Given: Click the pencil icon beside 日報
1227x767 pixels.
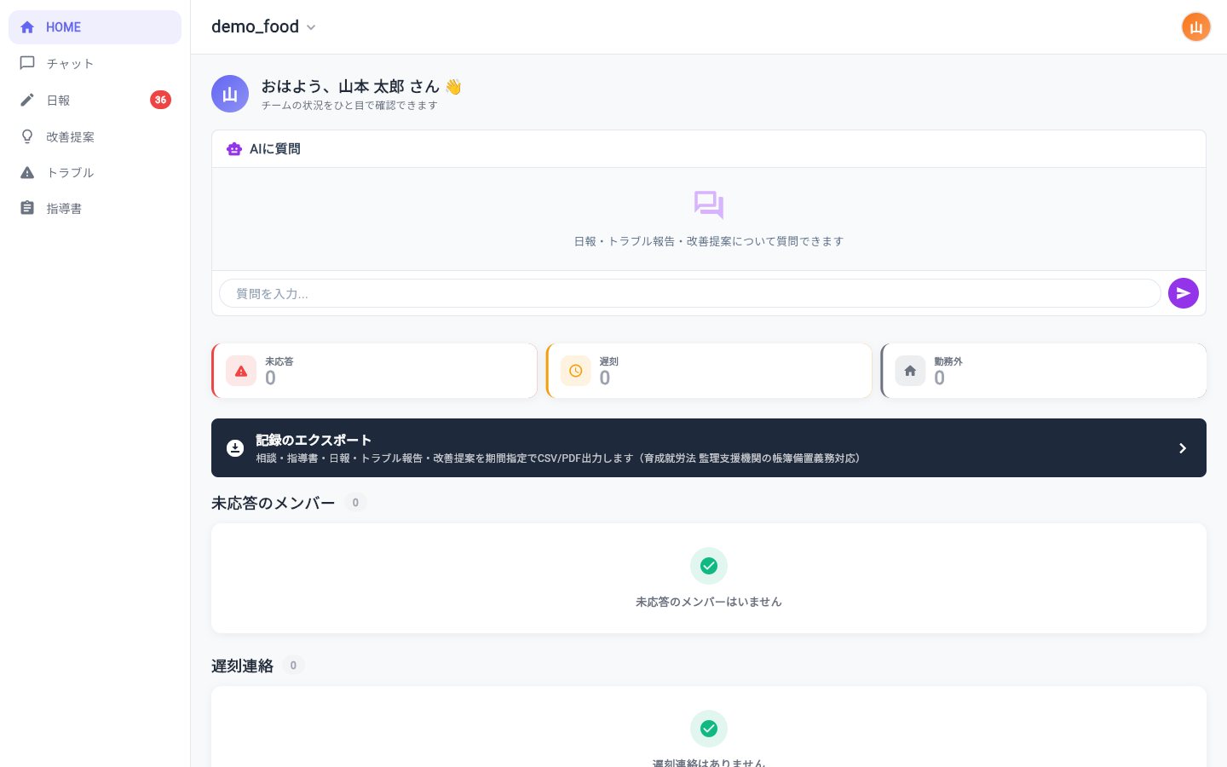Looking at the screenshot, I should pyautogui.click(x=27, y=100).
